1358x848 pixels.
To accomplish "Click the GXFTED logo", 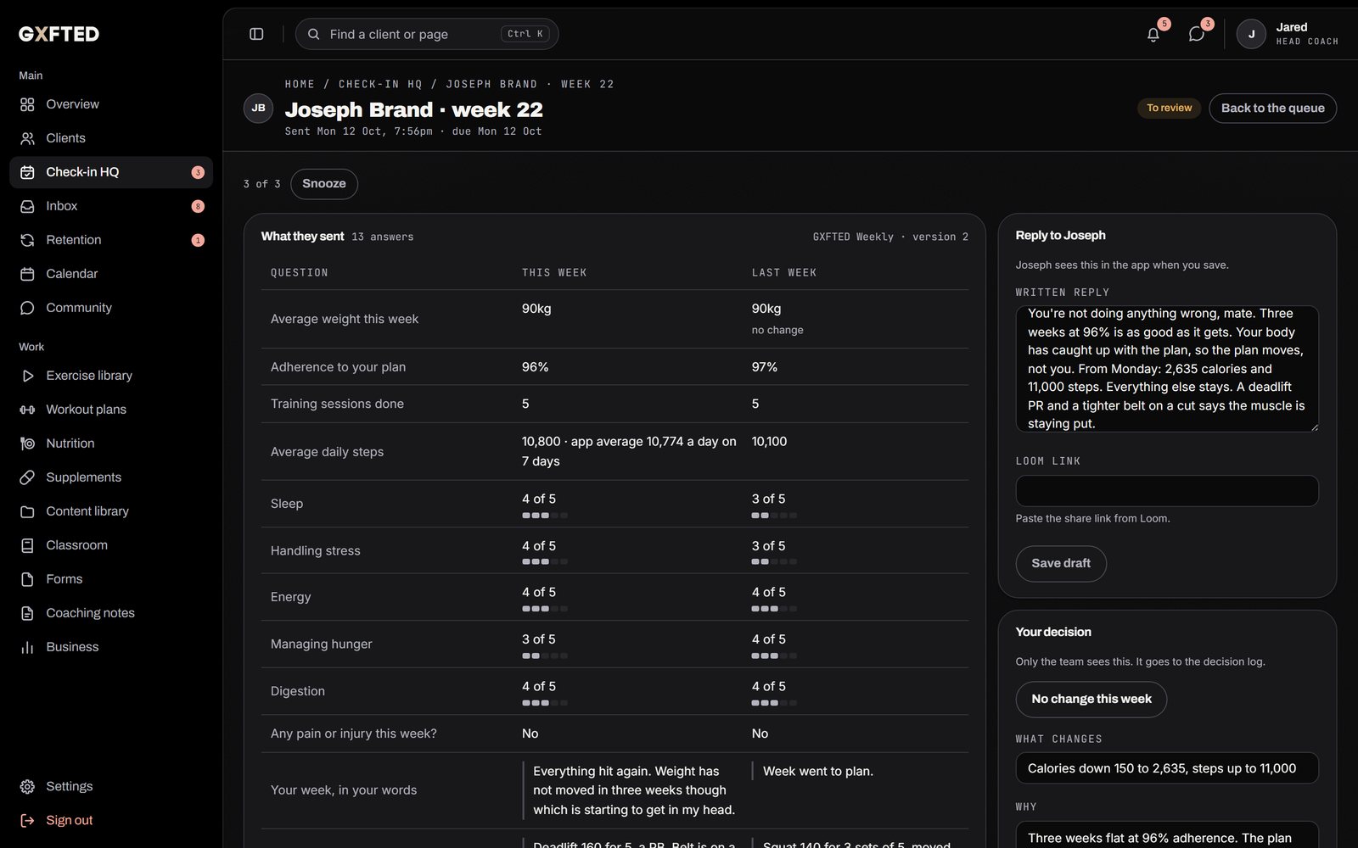I will 59,34.
